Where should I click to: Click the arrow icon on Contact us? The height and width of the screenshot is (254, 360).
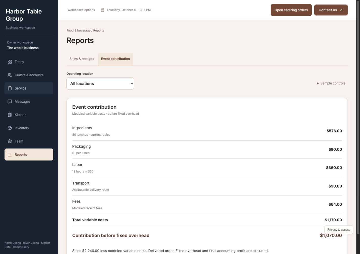[x=341, y=10]
